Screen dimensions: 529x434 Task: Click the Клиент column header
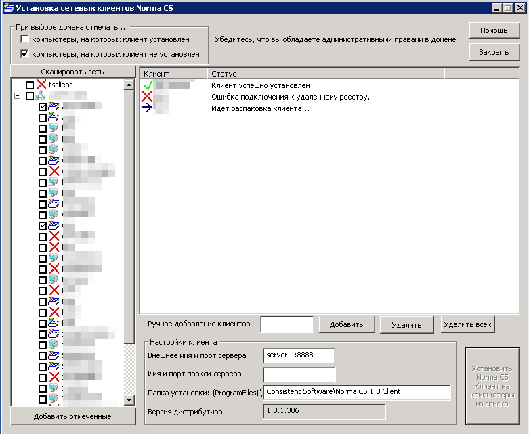pyautogui.click(x=173, y=74)
